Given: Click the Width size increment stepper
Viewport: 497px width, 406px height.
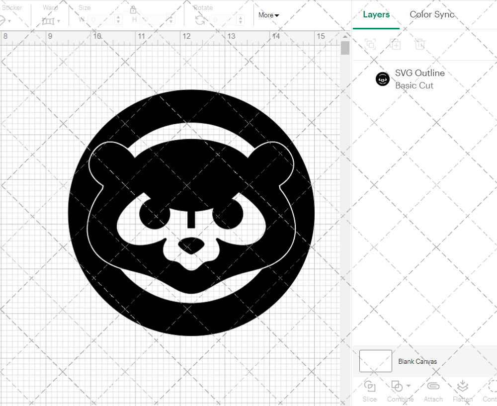Looking at the screenshot, I should (x=118, y=20).
